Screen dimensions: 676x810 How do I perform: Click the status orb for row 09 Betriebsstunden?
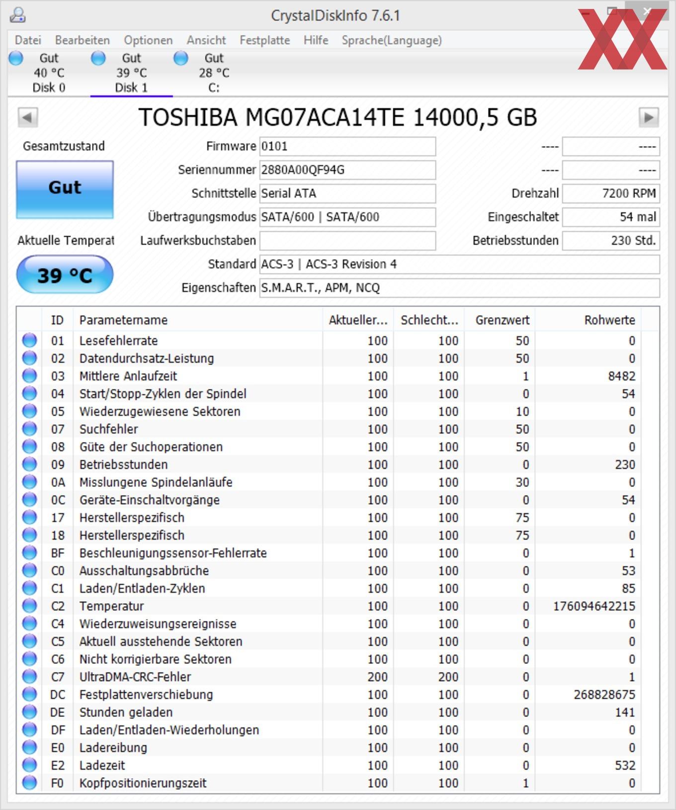30,464
